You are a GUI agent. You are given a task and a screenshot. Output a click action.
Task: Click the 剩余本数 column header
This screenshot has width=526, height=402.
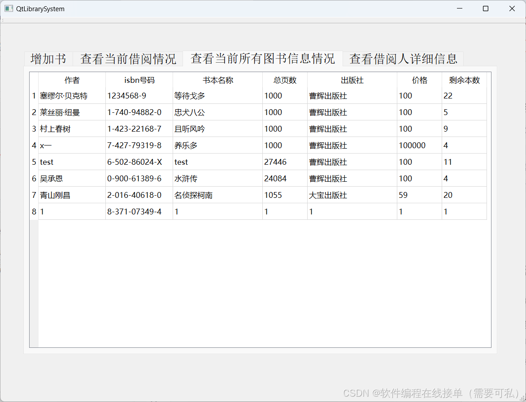[x=464, y=80]
